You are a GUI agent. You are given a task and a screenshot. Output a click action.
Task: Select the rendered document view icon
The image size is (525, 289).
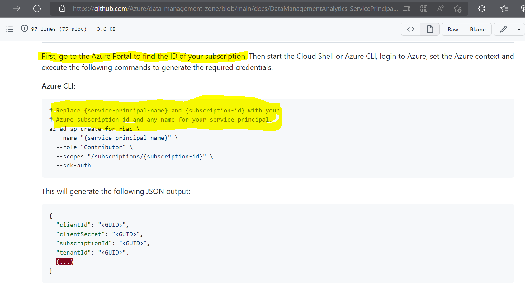[x=430, y=29]
